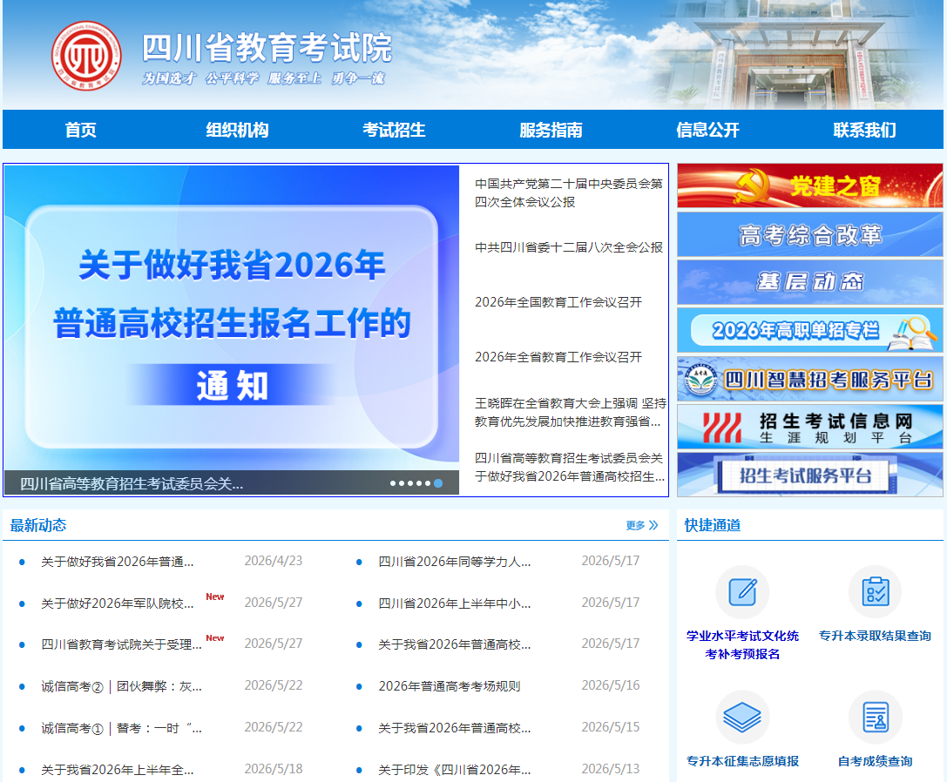
Task: Open 中国共产党第二十届中央委员会第四次全体会议公报 link
Action: [568, 192]
